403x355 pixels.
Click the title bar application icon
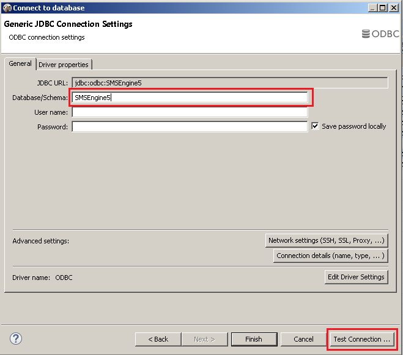coord(7,8)
